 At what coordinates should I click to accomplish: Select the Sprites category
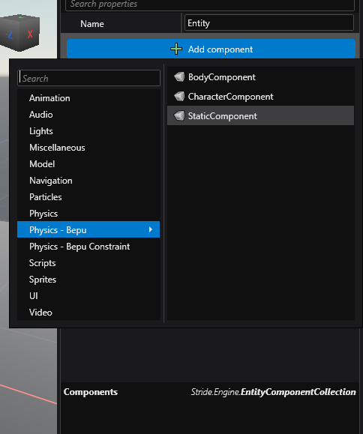pyautogui.click(x=88, y=280)
